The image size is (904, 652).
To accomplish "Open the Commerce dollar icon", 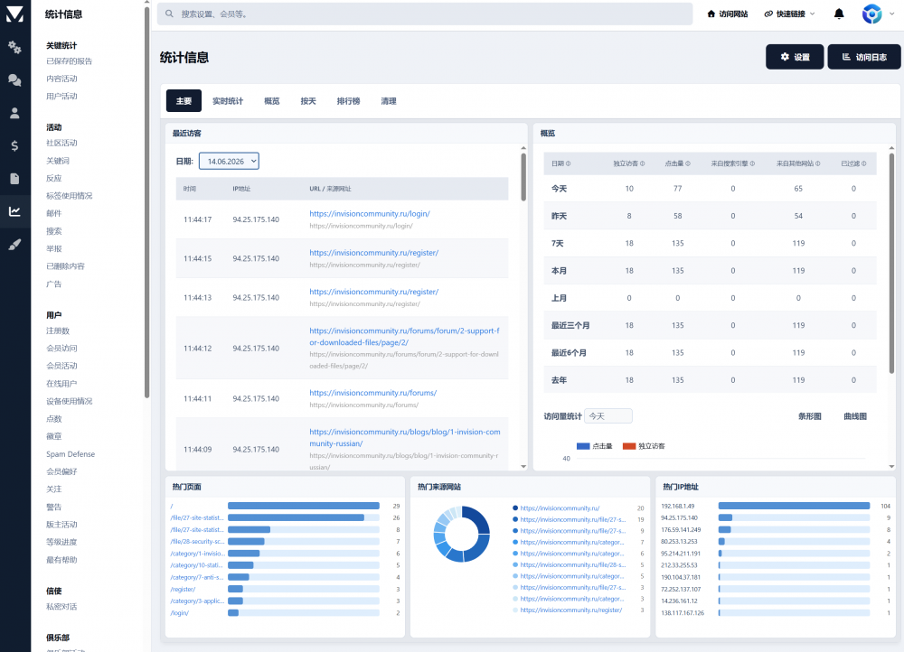I will 15,145.
